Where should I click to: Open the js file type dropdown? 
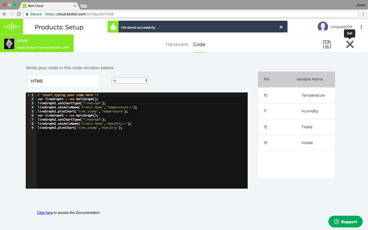point(130,80)
